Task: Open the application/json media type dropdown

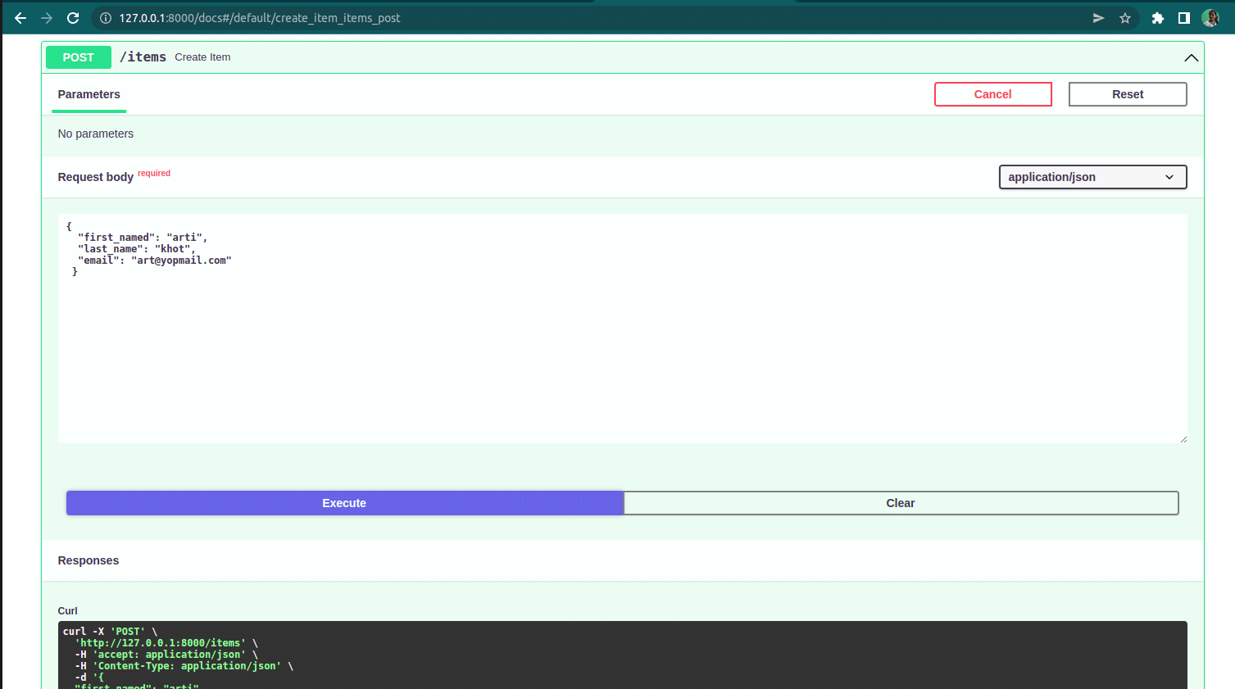Action: (1092, 177)
